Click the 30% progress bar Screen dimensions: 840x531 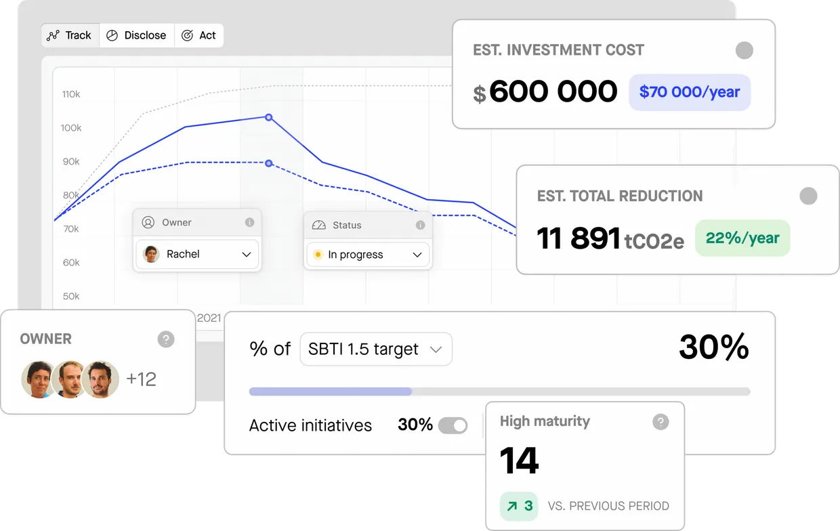499,391
